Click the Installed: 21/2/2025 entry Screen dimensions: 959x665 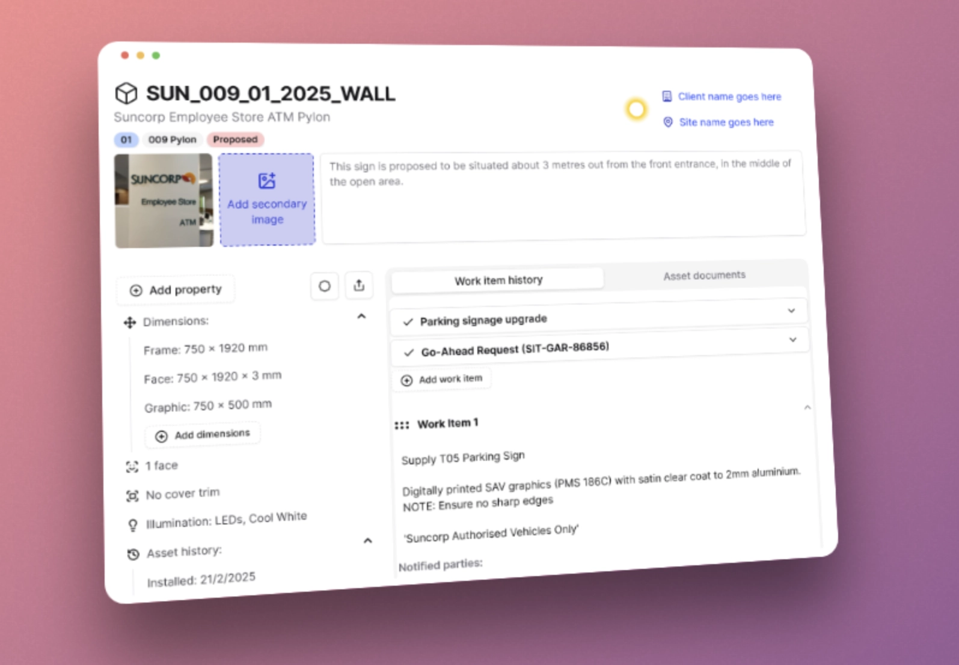(201, 579)
